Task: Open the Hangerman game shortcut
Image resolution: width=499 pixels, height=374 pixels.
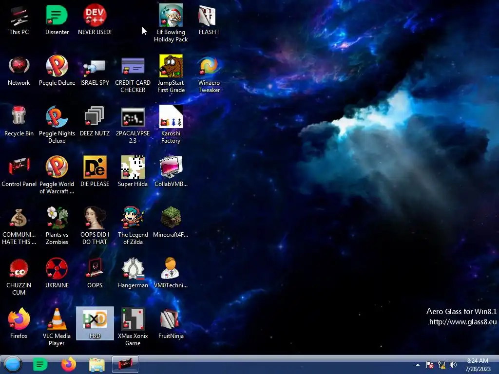Action: (x=133, y=274)
